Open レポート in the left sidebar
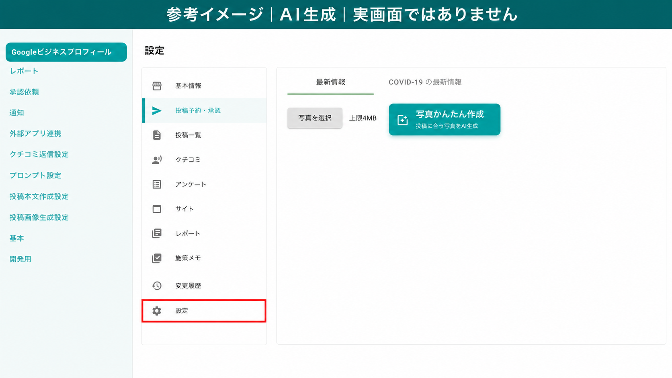Screen dimensions: 672x378 (x=24, y=71)
